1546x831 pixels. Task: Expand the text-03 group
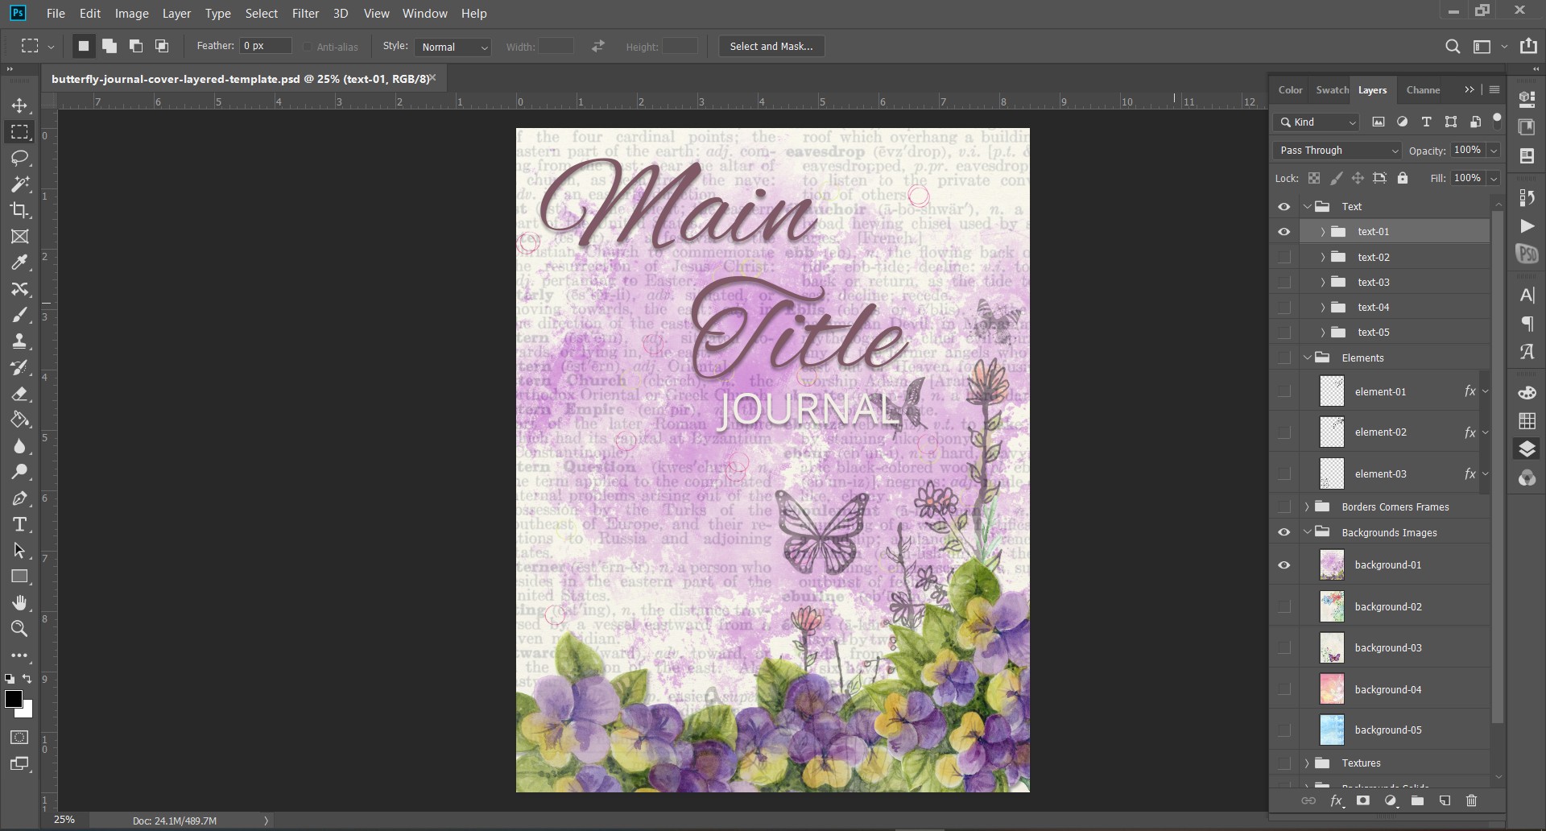[1322, 283]
